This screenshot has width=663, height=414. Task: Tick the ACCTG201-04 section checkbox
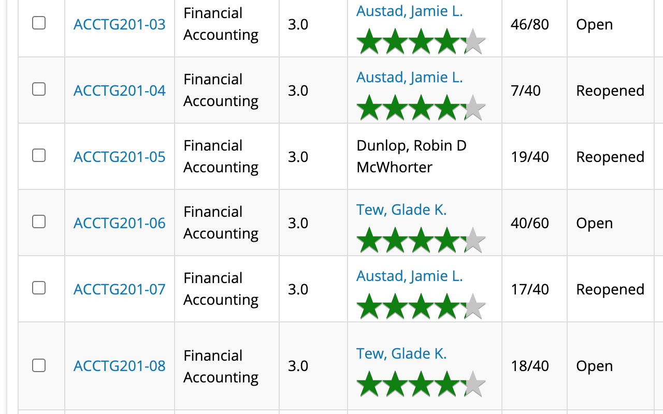[39, 89]
